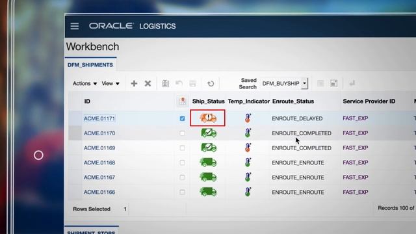Viewport: 416px width, 234px height.
Task: Click the Oracle Logistics logo
Action: coord(133,26)
